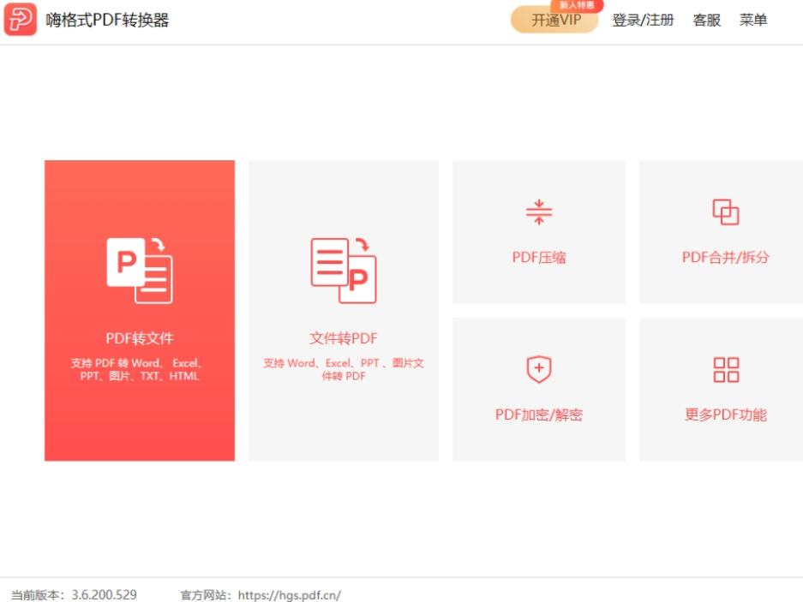Image resolution: width=803 pixels, height=602 pixels.
Task: Open the 文件转PDF tile icon
Action: (344, 271)
